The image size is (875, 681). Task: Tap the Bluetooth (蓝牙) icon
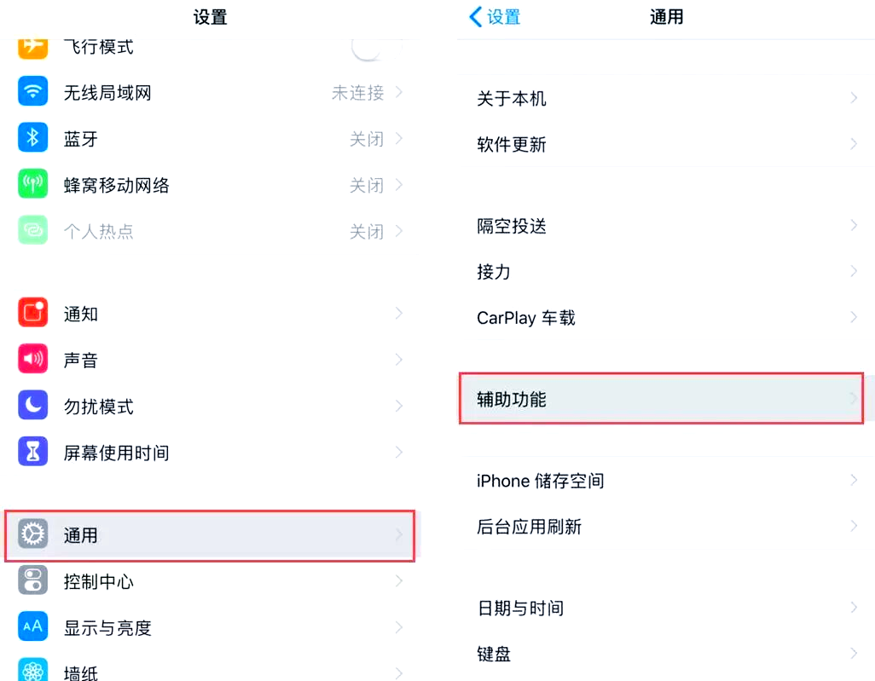tap(32, 138)
